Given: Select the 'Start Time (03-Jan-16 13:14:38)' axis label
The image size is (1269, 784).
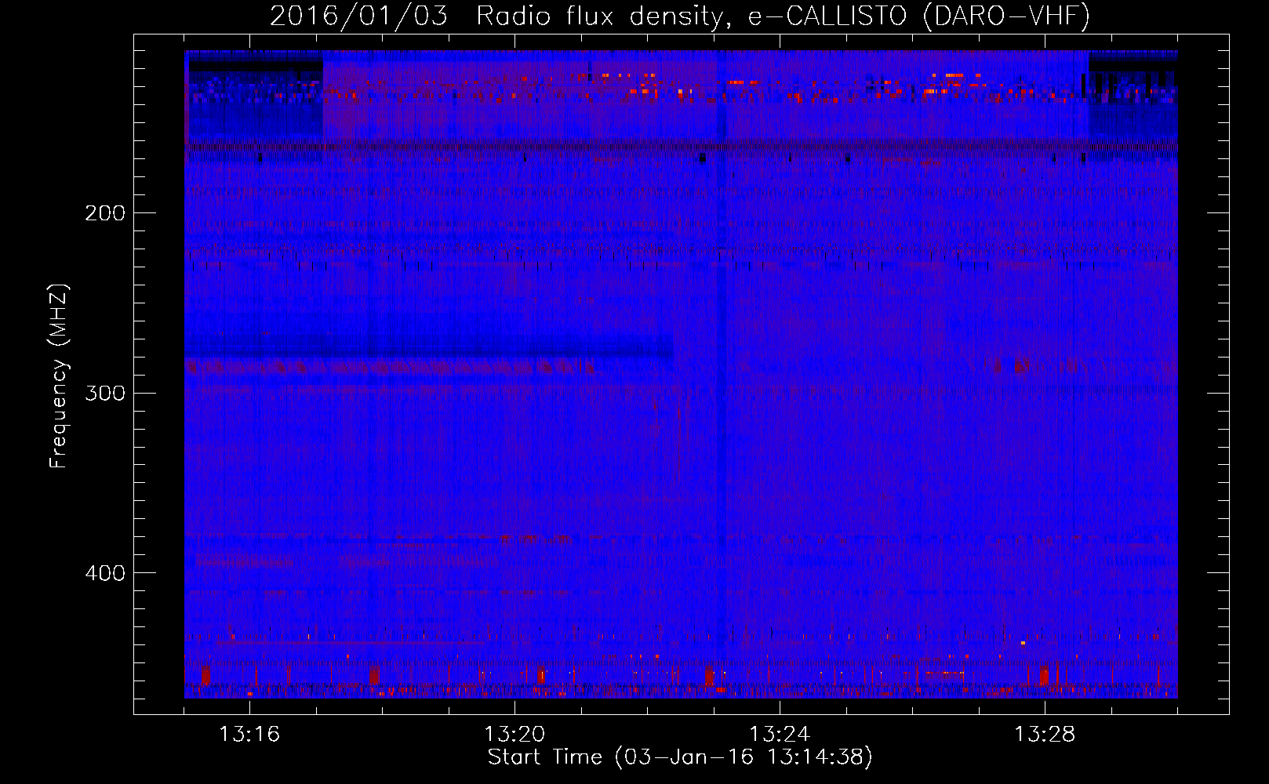Looking at the screenshot, I should (680, 757).
